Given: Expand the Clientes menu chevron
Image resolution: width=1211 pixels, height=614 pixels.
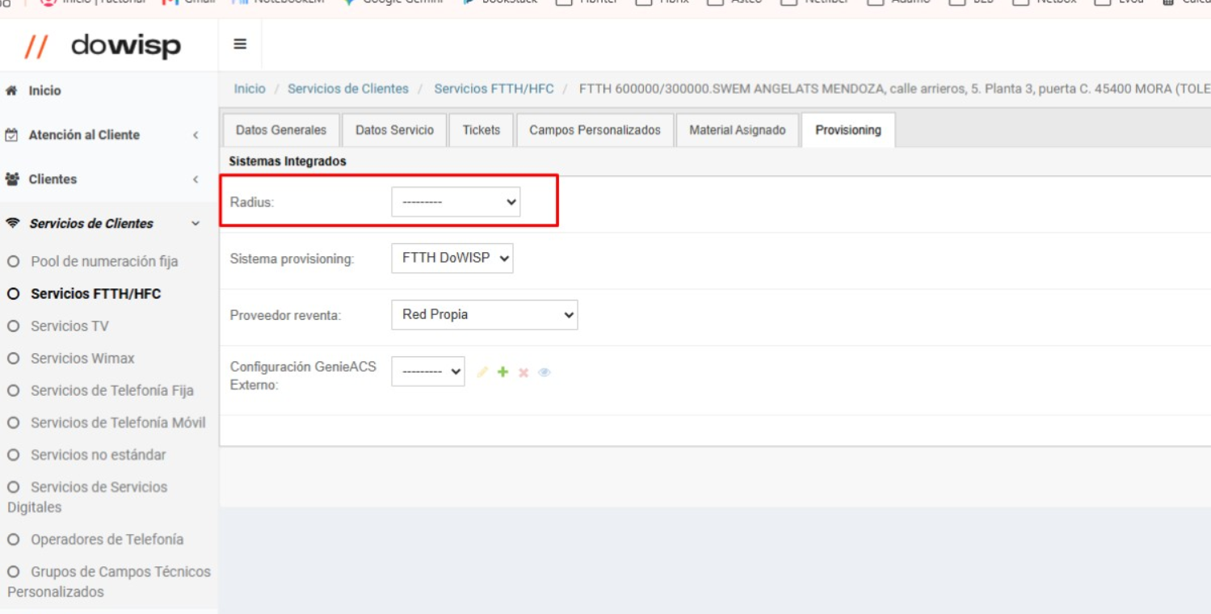Looking at the screenshot, I should coord(196,179).
